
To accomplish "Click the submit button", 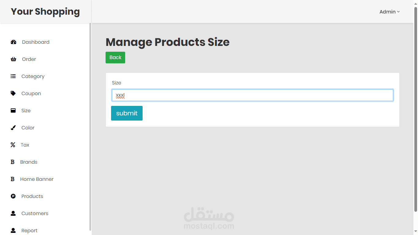I will tap(127, 113).
